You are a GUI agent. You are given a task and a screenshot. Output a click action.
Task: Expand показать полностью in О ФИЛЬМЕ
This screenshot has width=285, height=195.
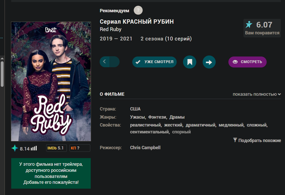pyautogui.click(x=257, y=94)
